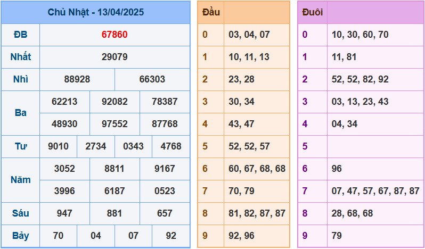The width and height of the screenshot is (425, 249).
Task: Click the "Đầu" column header
Action: point(210,12)
